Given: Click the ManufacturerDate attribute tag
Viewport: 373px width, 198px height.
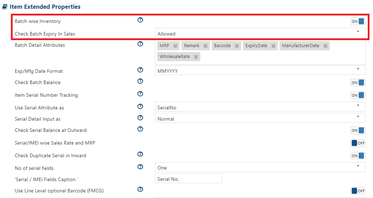Looking at the screenshot, I should (301, 46).
